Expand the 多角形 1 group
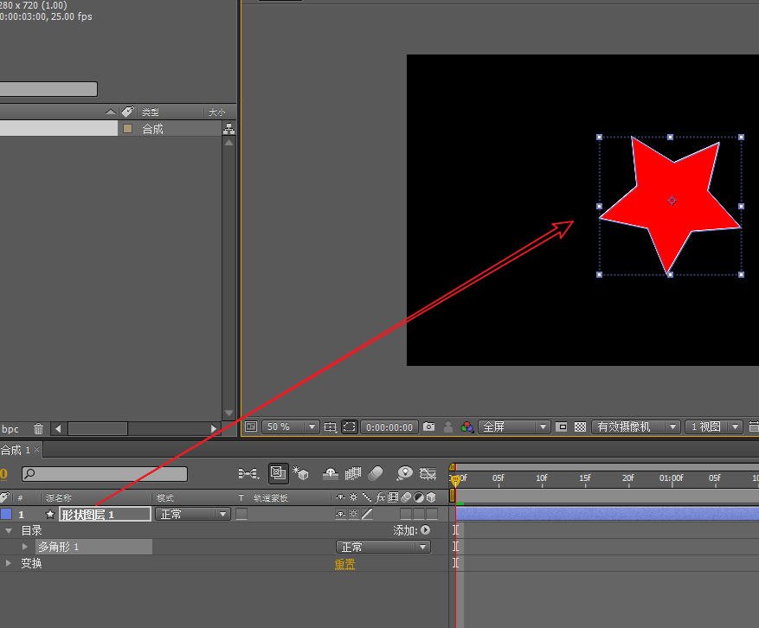 point(25,547)
